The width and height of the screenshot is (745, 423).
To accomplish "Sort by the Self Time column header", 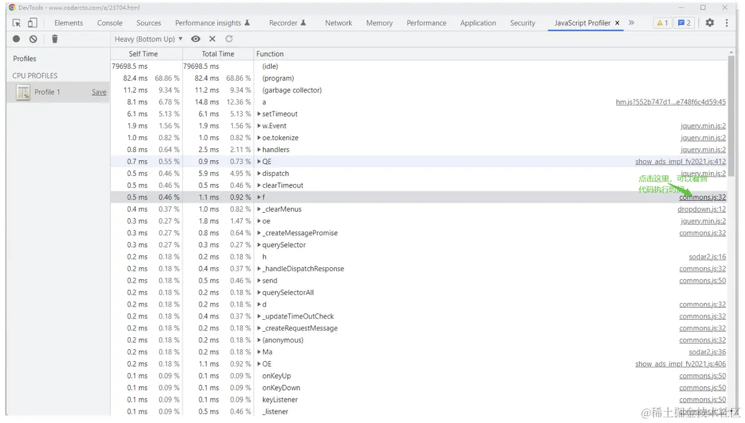I will tap(146, 54).
